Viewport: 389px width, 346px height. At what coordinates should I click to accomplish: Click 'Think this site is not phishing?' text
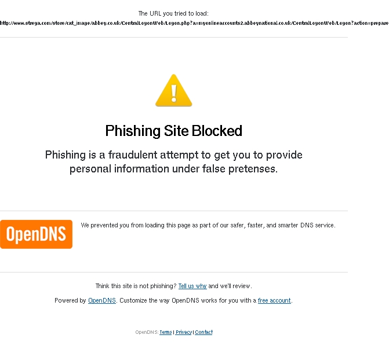[x=136, y=286]
